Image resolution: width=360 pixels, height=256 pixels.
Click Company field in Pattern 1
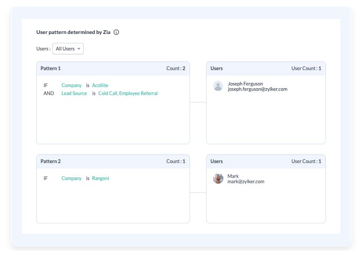[x=71, y=86]
